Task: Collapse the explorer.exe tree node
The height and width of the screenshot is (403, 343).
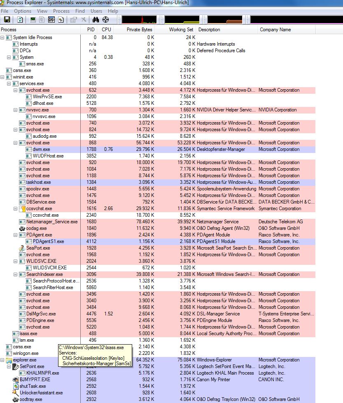Action: click(x=2, y=360)
